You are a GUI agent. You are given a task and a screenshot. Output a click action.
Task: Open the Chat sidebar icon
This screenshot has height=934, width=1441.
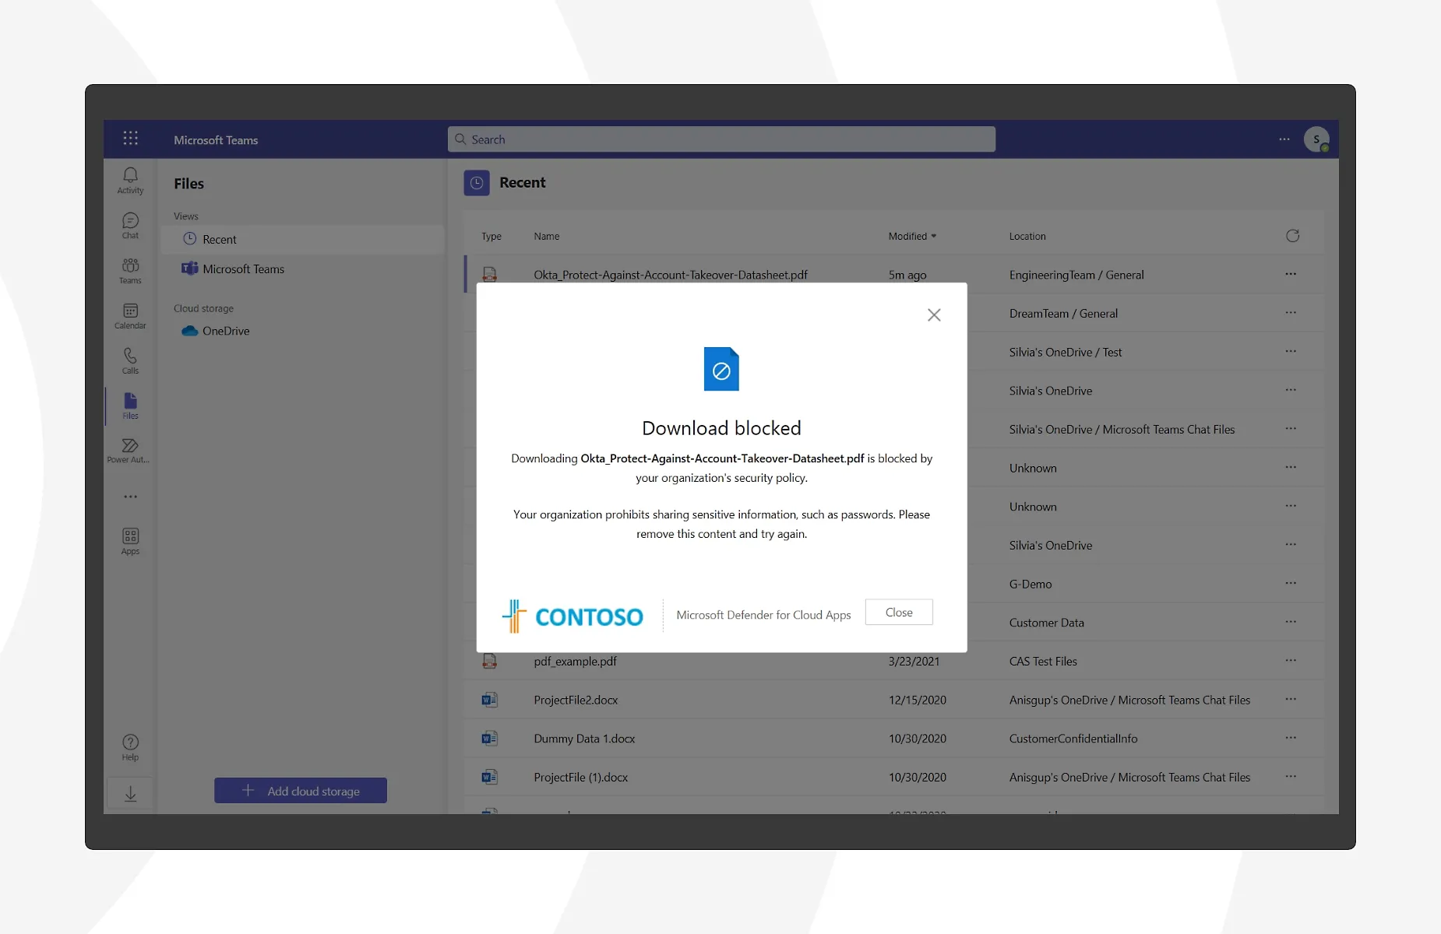(x=130, y=226)
